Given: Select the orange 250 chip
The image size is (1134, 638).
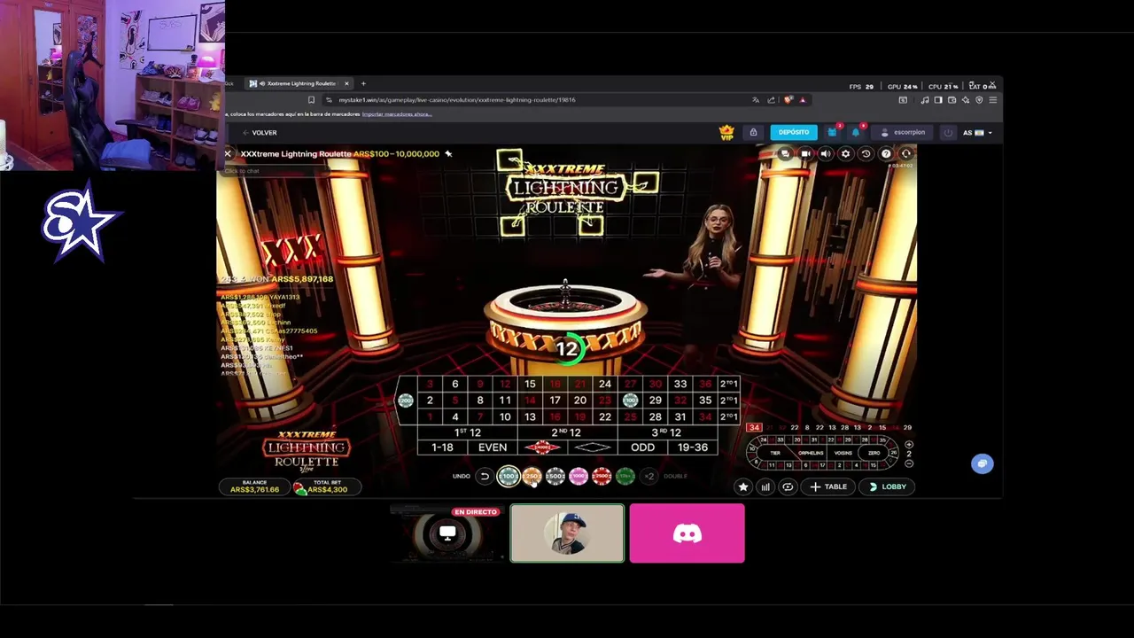Looking at the screenshot, I should [532, 477].
